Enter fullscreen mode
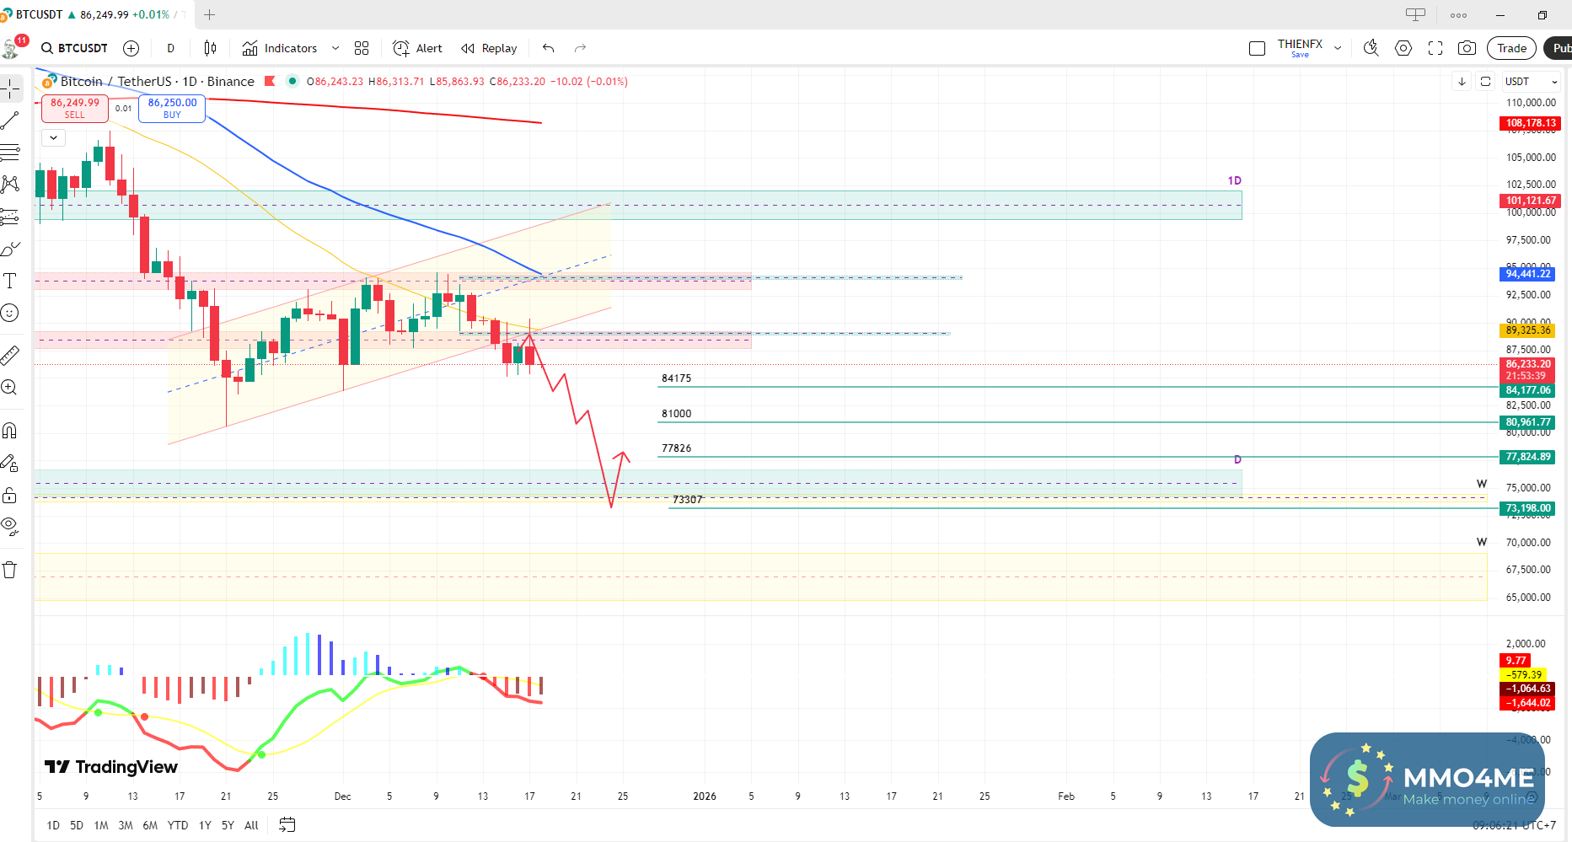Image resolution: width=1572 pixels, height=842 pixels. point(1435,48)
